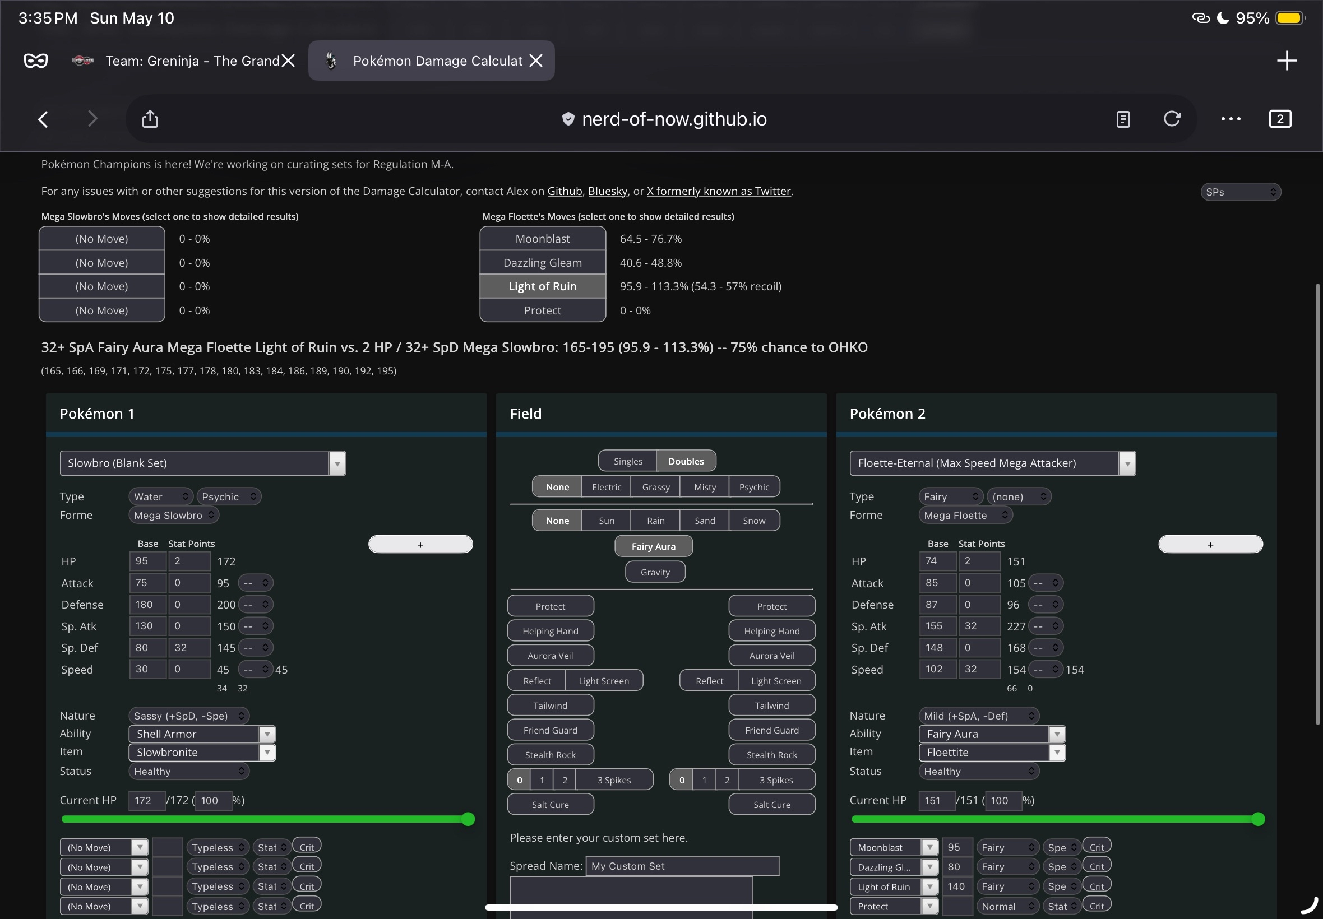
Task: Toggle Tailwind on Pokémon 1 side
Action: pos(550,706)
